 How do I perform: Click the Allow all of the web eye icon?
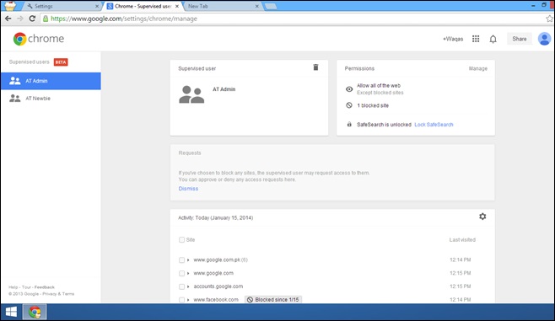pyautogui.click(x=349, y=89)
